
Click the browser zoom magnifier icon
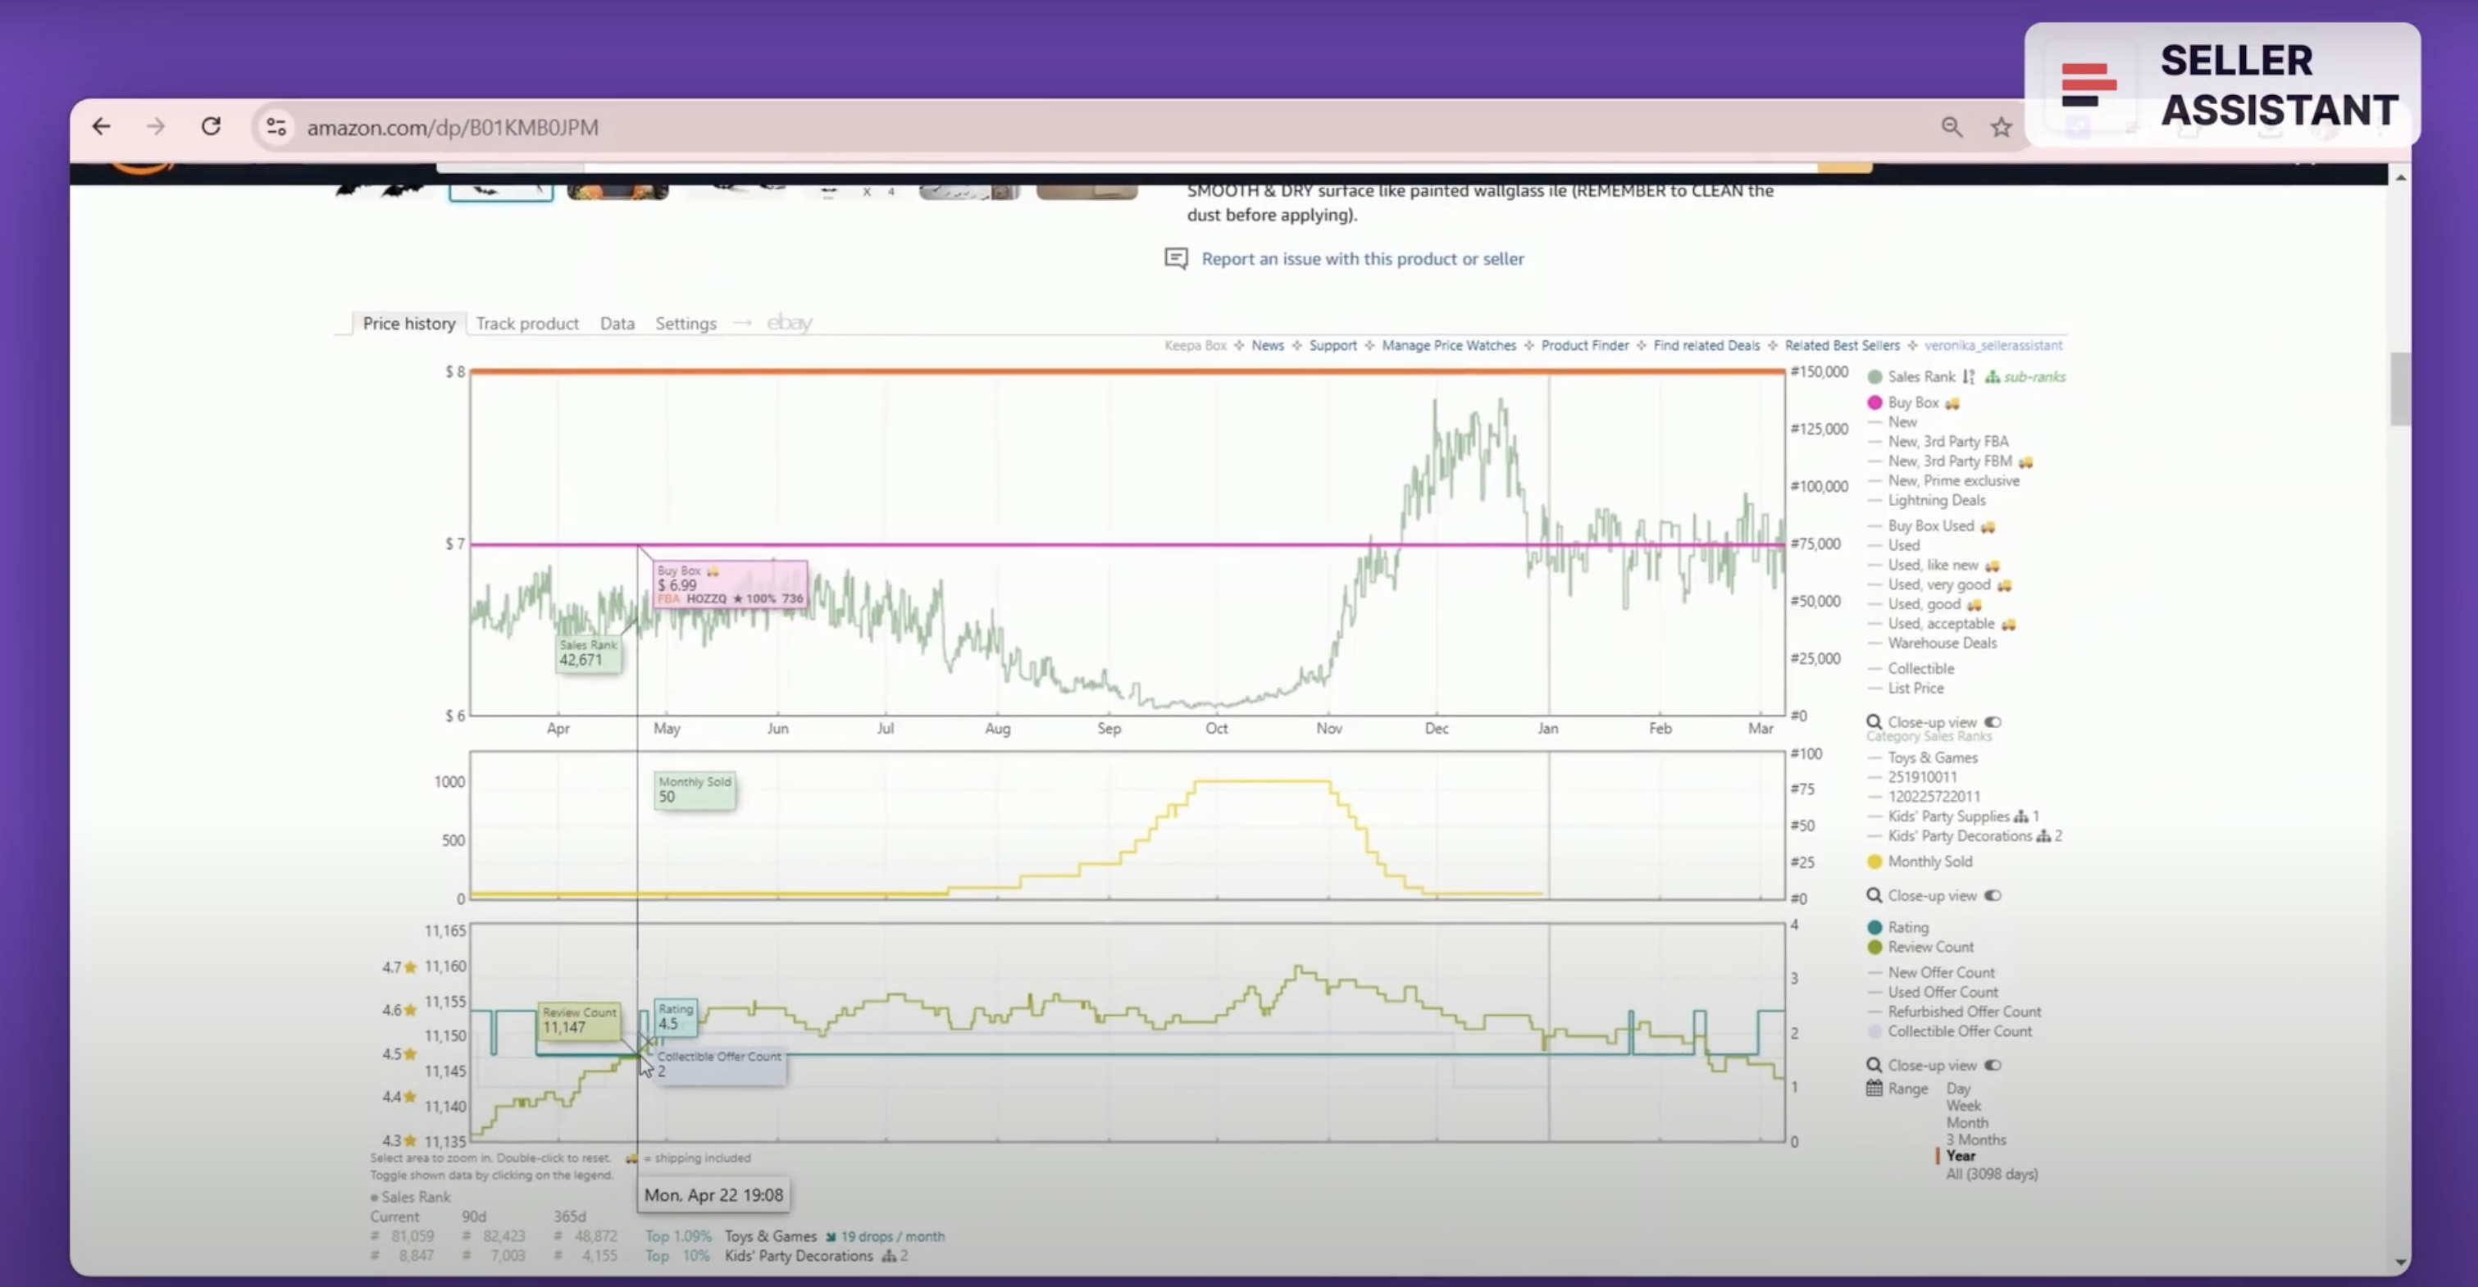tap(1951, 126)
